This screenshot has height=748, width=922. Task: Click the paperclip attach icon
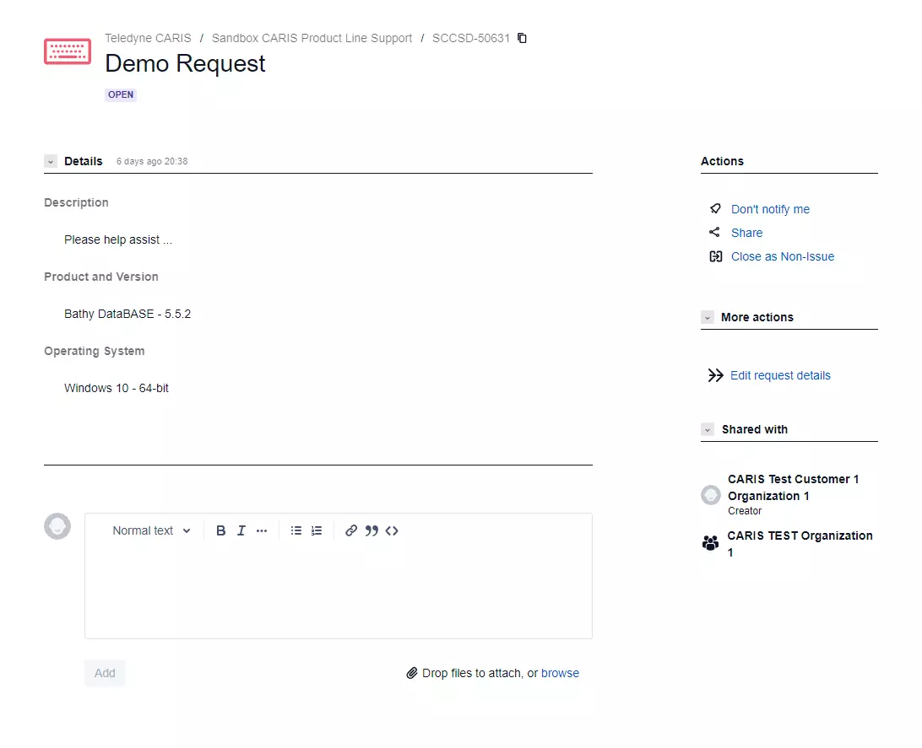point(413,673)
